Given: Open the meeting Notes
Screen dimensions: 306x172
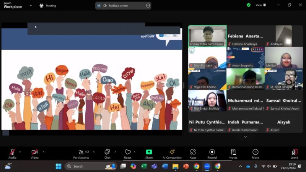Looking at the screenshot, I should tap(233, 152).
